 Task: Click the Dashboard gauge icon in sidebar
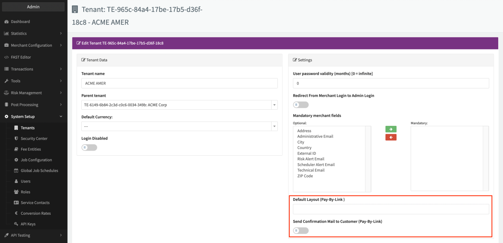tap(7, 22)
